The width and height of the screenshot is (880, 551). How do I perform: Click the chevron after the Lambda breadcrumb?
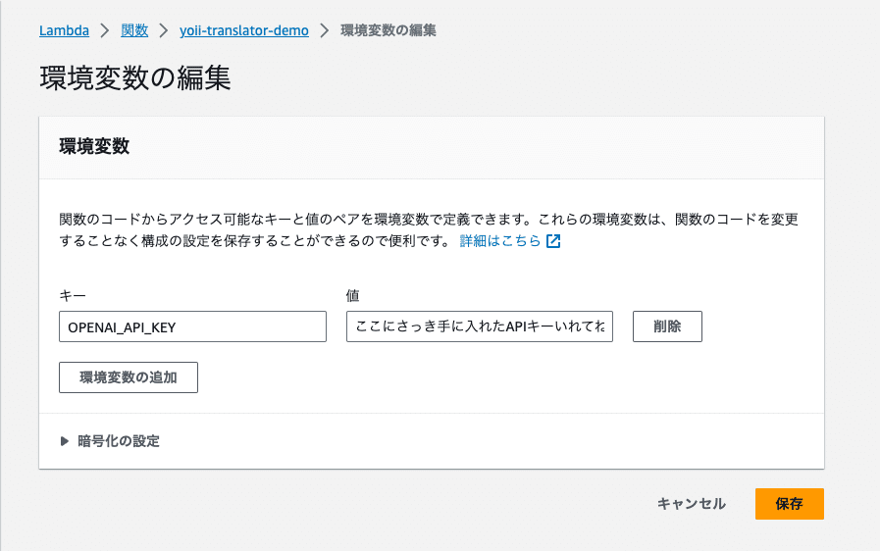[105, 30]
